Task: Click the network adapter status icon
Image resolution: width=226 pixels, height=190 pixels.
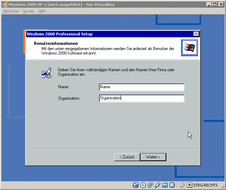Action: [150, 185]
